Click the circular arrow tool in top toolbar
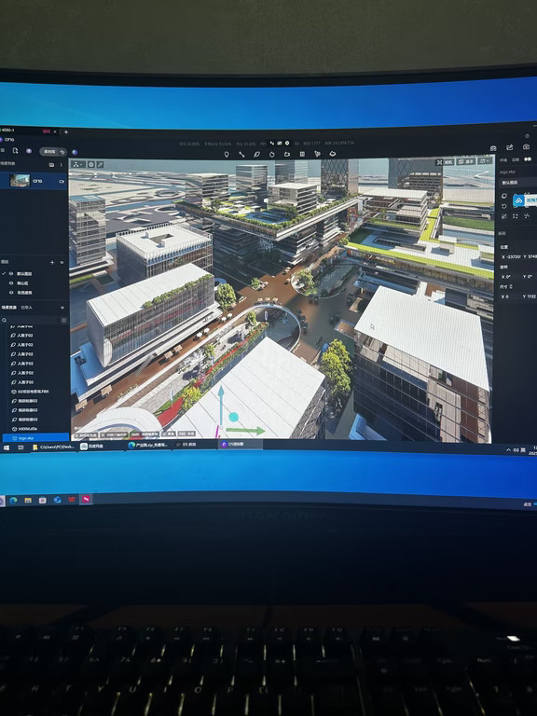Screen dimensions: 537x716 [x=271, y=155]
